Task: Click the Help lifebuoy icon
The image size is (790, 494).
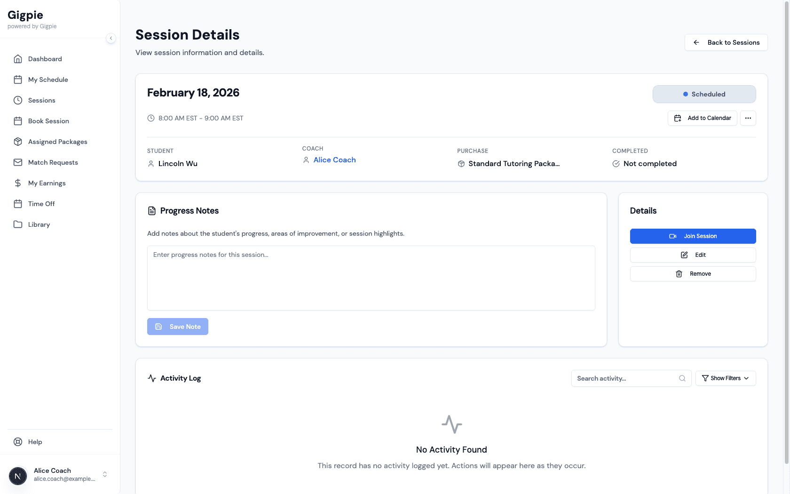Action: click(x=18, y=442)
